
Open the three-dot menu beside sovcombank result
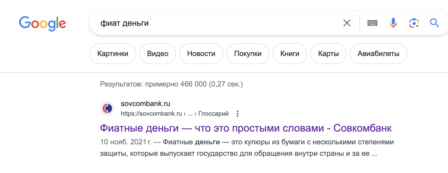tap(237, 114)
